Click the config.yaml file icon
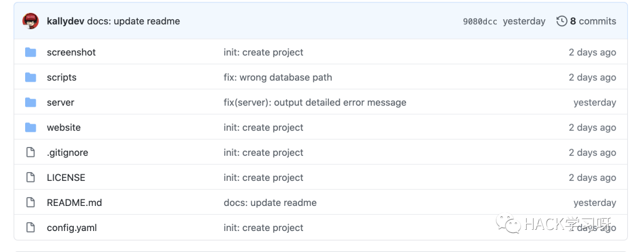632x252 pixels. pos(31,228)
